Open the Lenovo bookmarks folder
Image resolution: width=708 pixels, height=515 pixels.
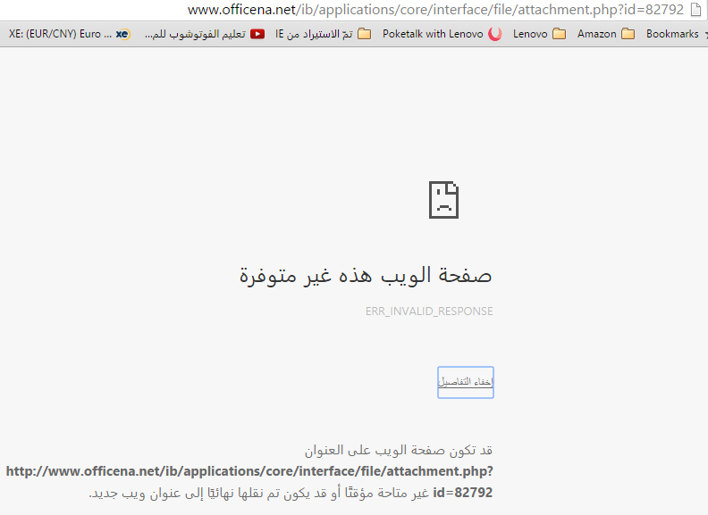click(x=539, y=34)
